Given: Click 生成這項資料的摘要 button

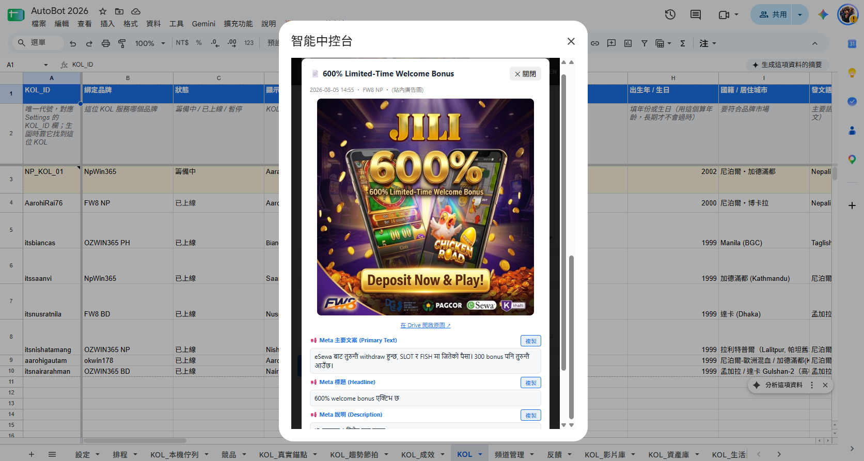Looking at the screenshot, I should coord(787,65).
